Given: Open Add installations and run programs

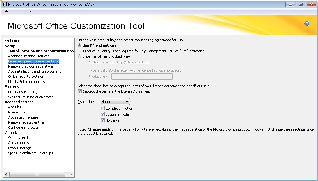Looking at the screenshot, I should tap(34, 71).
